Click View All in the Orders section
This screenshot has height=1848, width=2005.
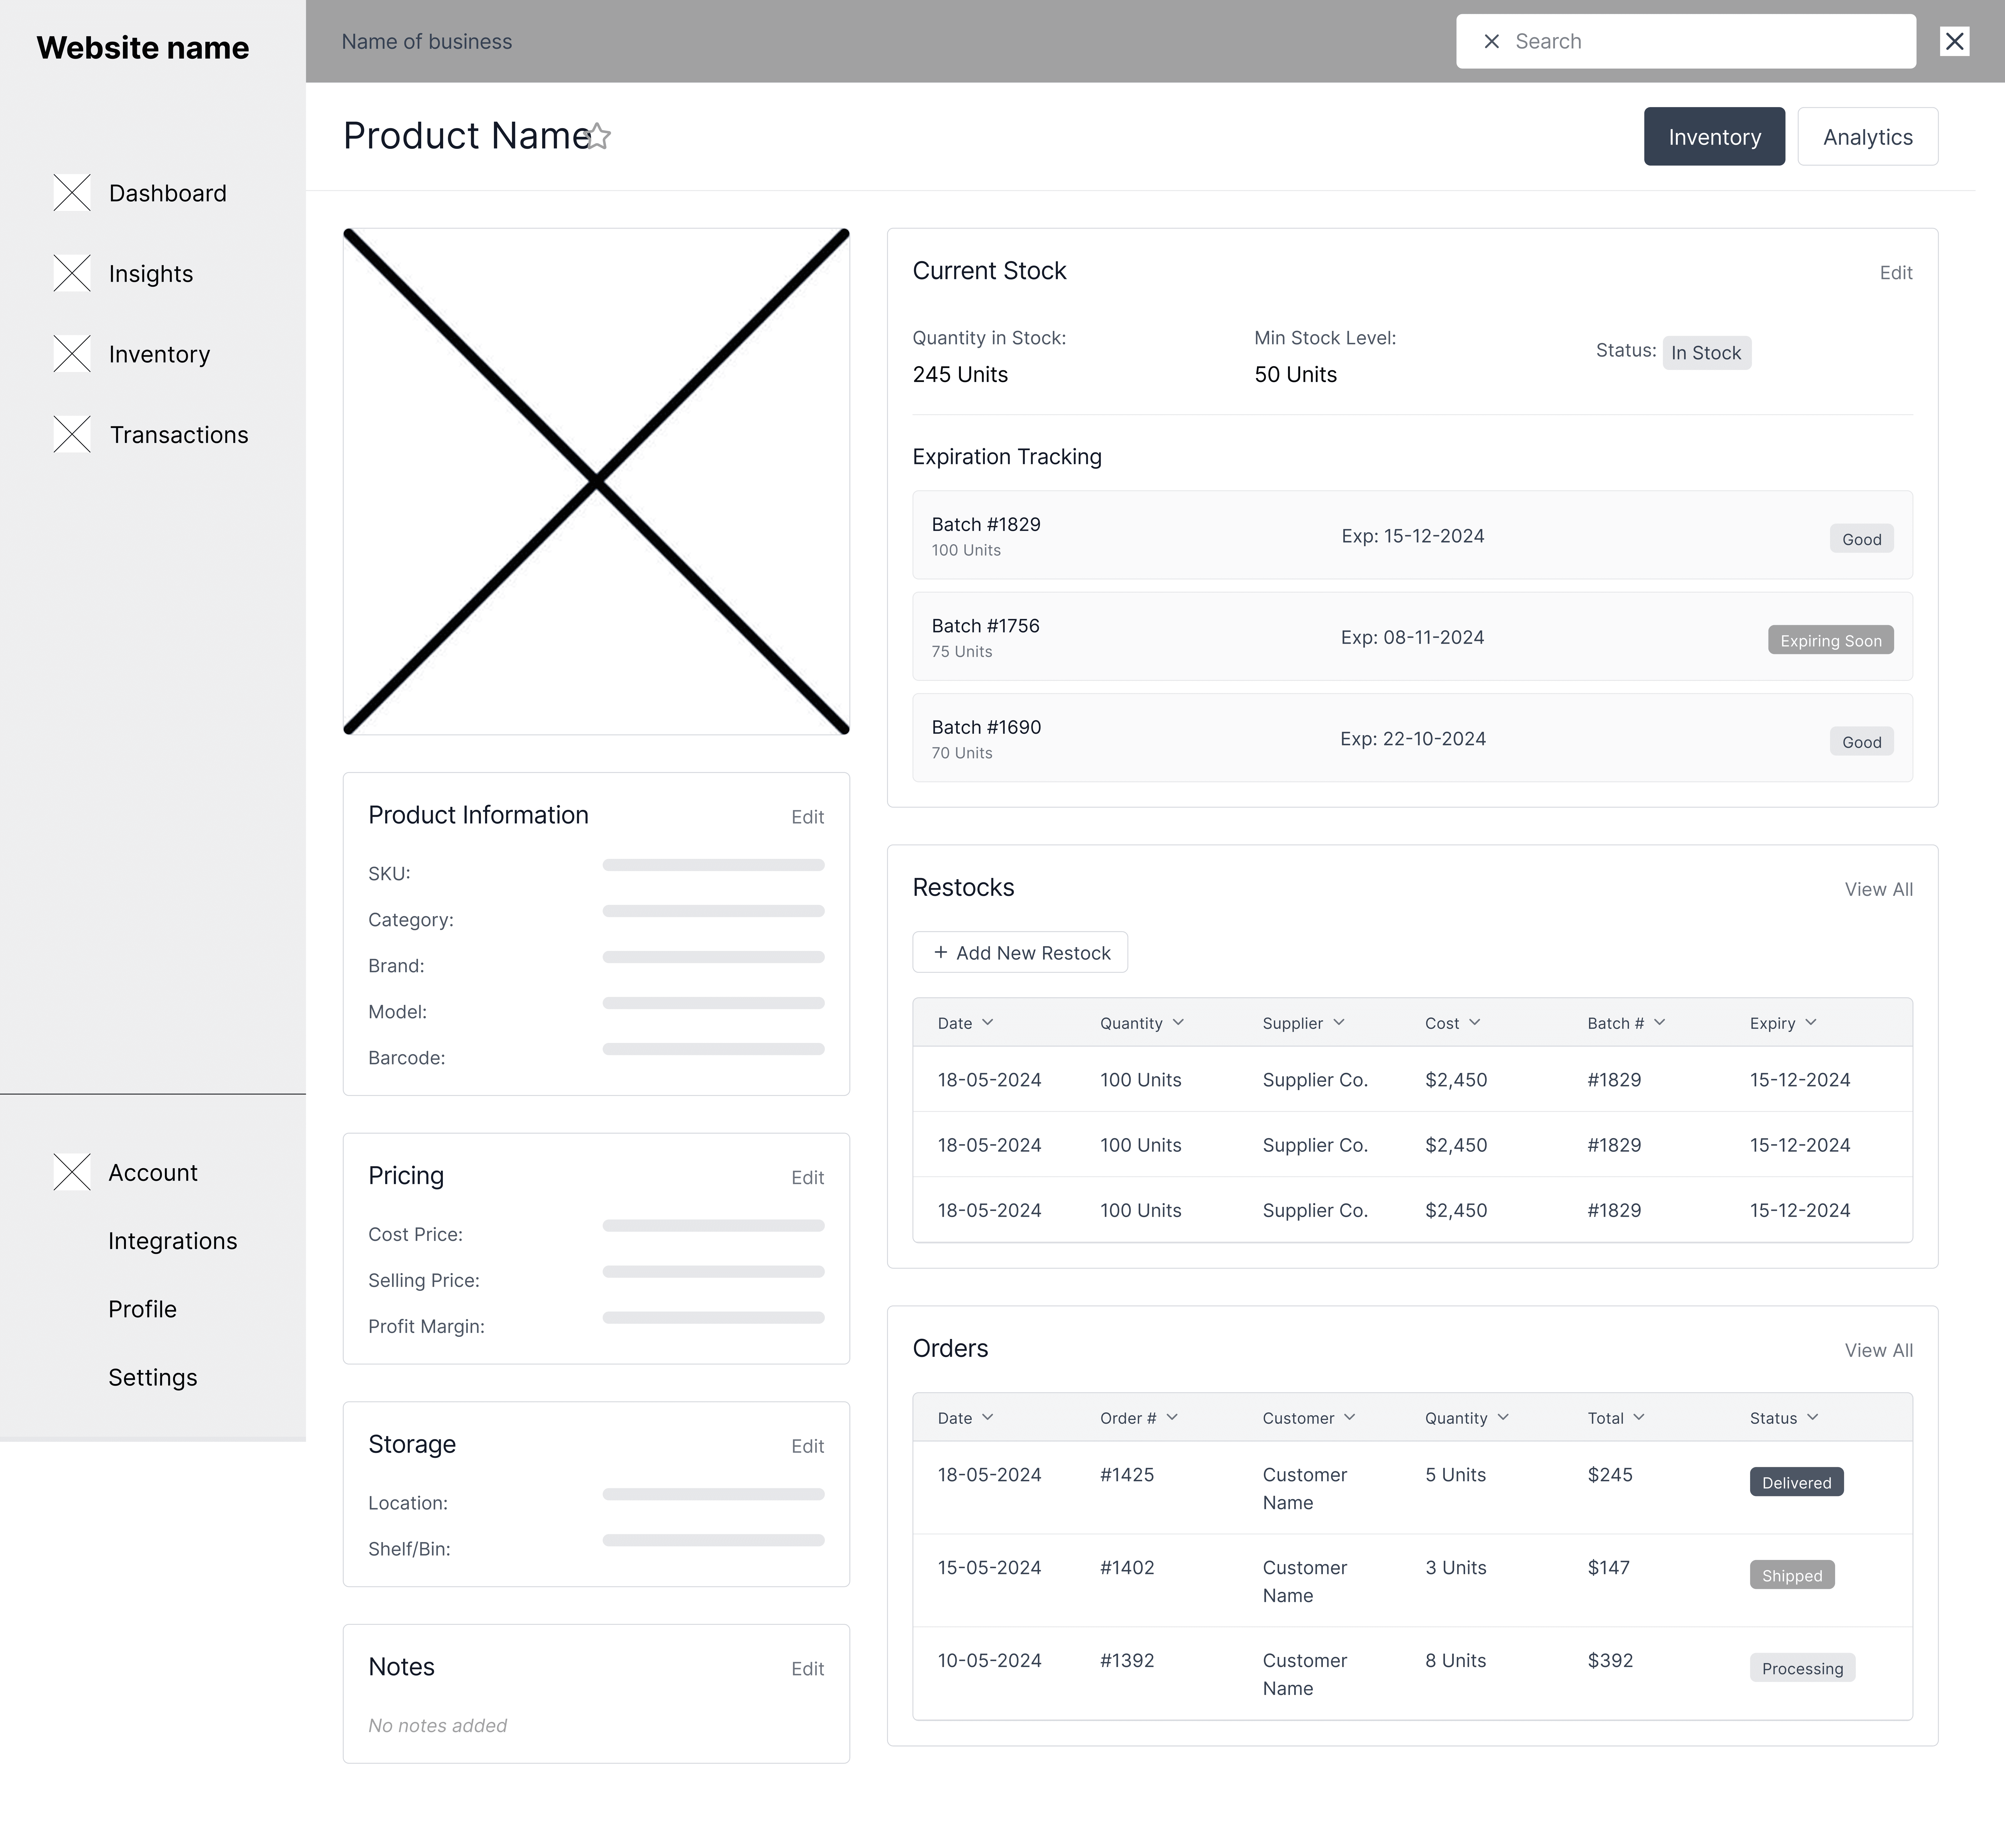[1878, 1350]
